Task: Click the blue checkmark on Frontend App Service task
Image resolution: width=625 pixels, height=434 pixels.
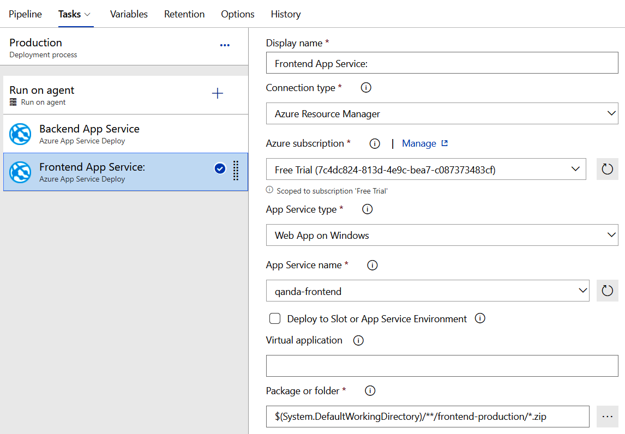Action: coord(220,169)
